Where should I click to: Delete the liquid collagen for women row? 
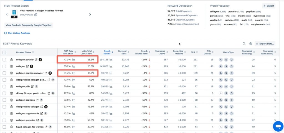(11, 127)
